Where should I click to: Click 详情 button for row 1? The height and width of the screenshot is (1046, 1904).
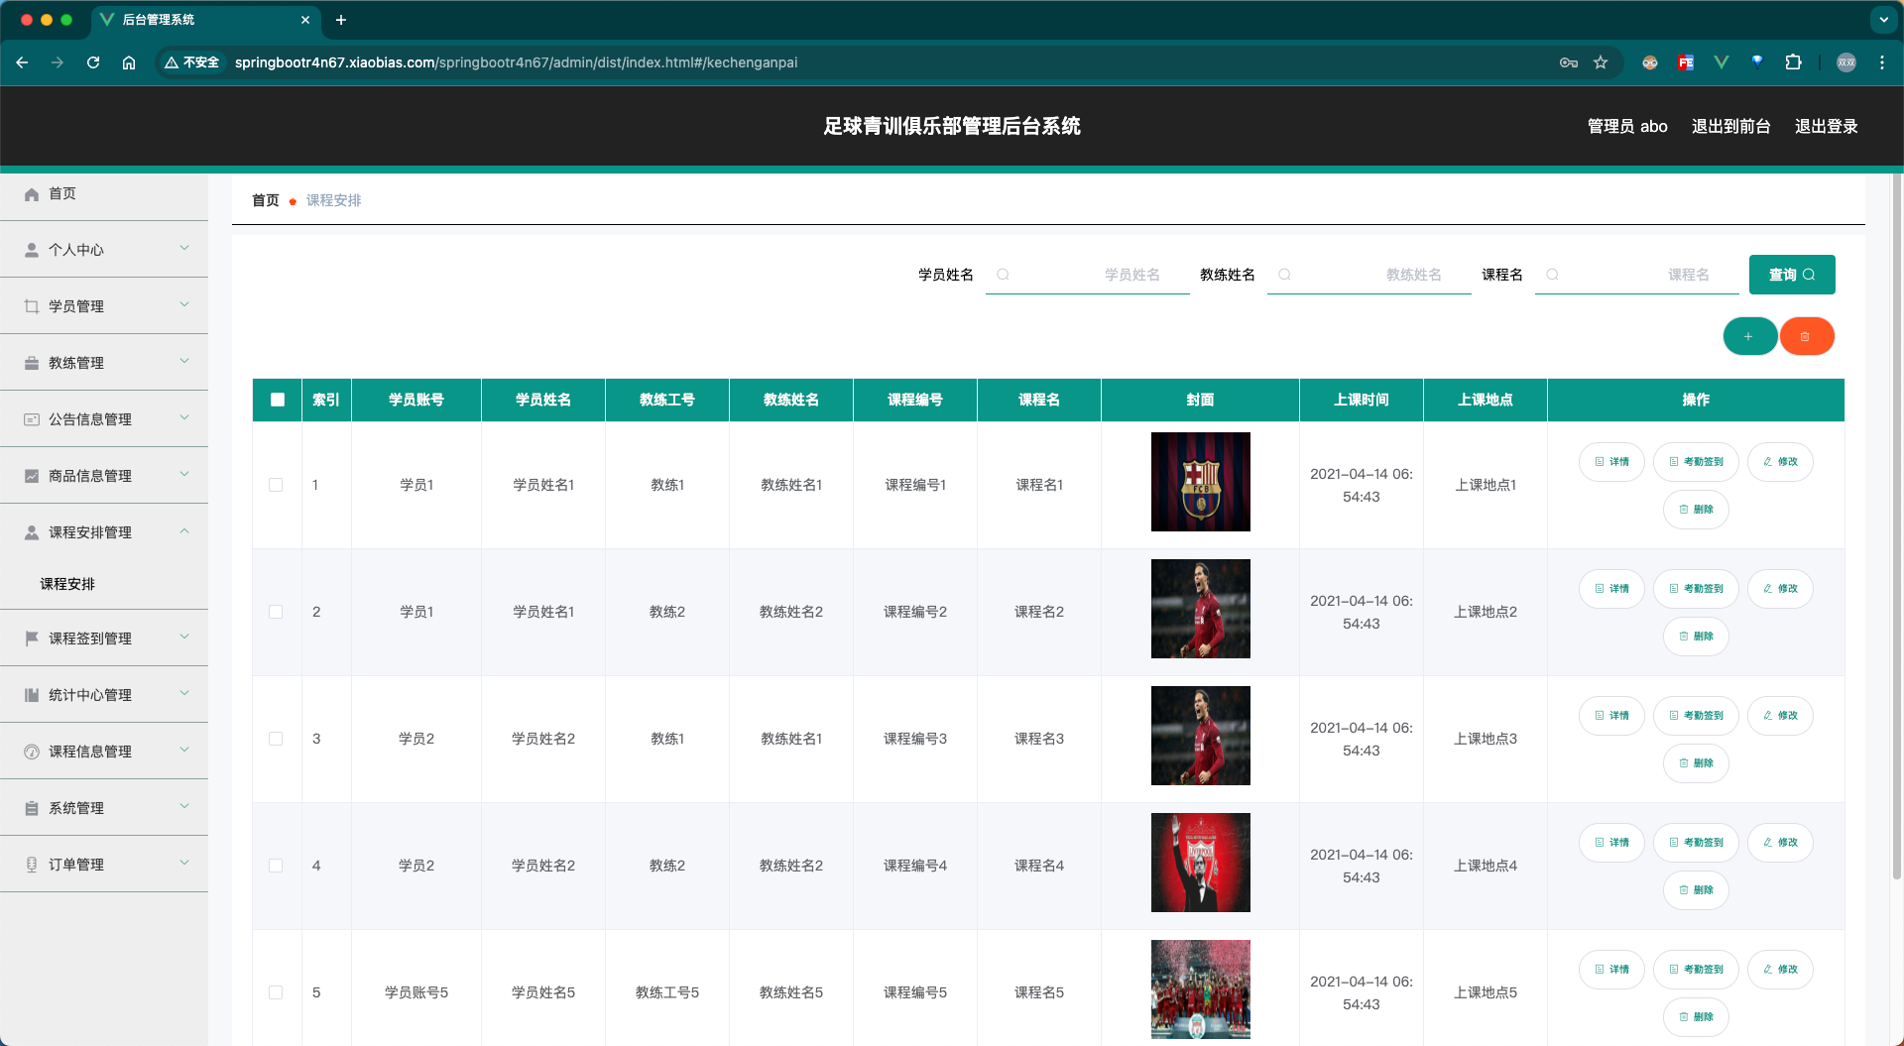(x=1611, y=462)
